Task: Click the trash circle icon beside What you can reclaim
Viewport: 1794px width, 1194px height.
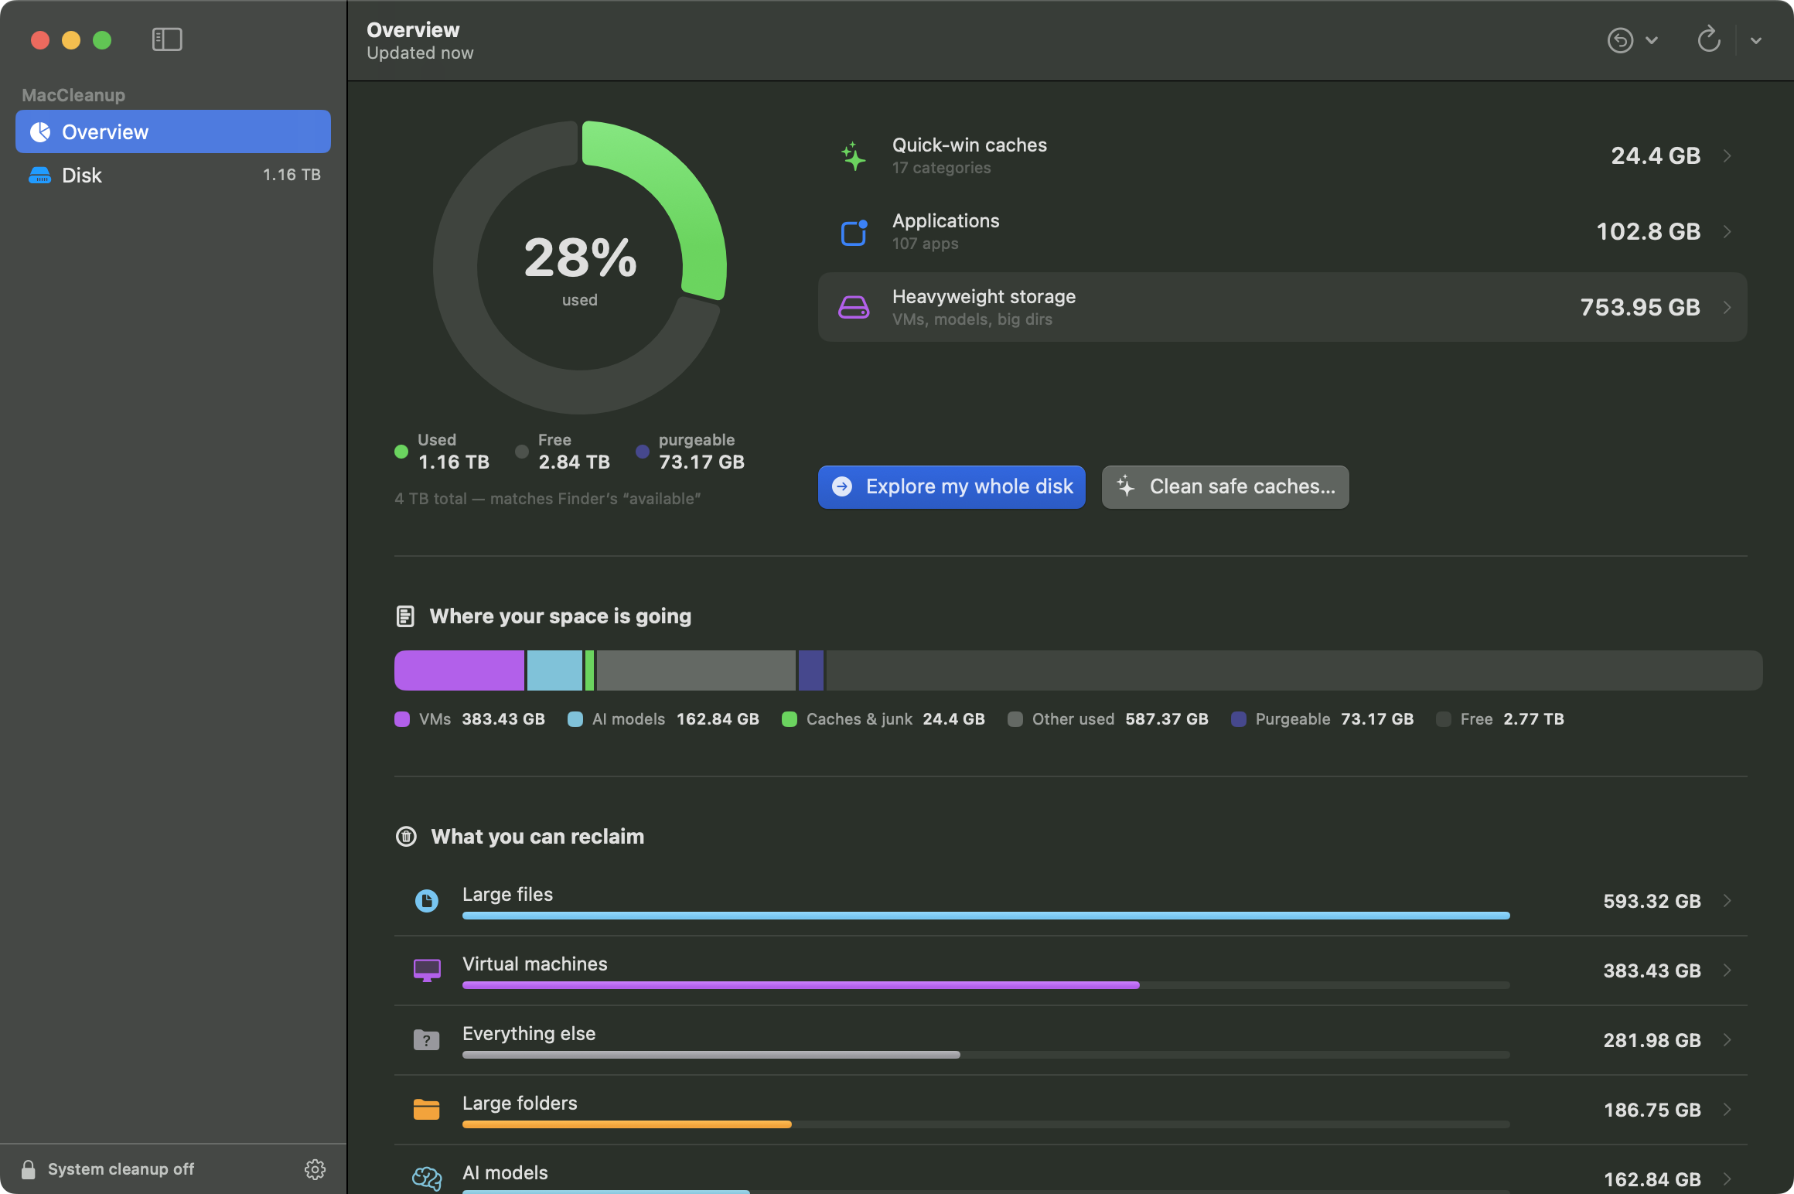Action: coord(407,837)
